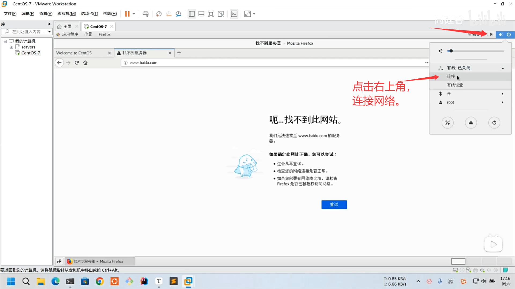The image size is (515, 289).
Task: Click the power off button in system menu
Action: [x=494, y=123]
